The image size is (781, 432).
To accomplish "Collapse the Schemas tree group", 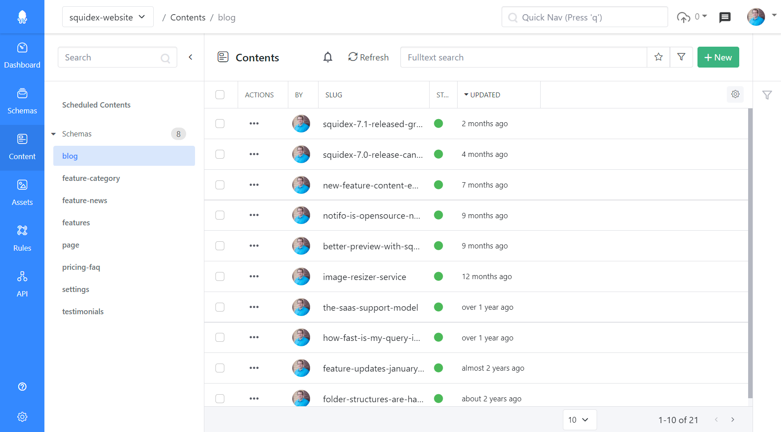I will tap(54, 134).
